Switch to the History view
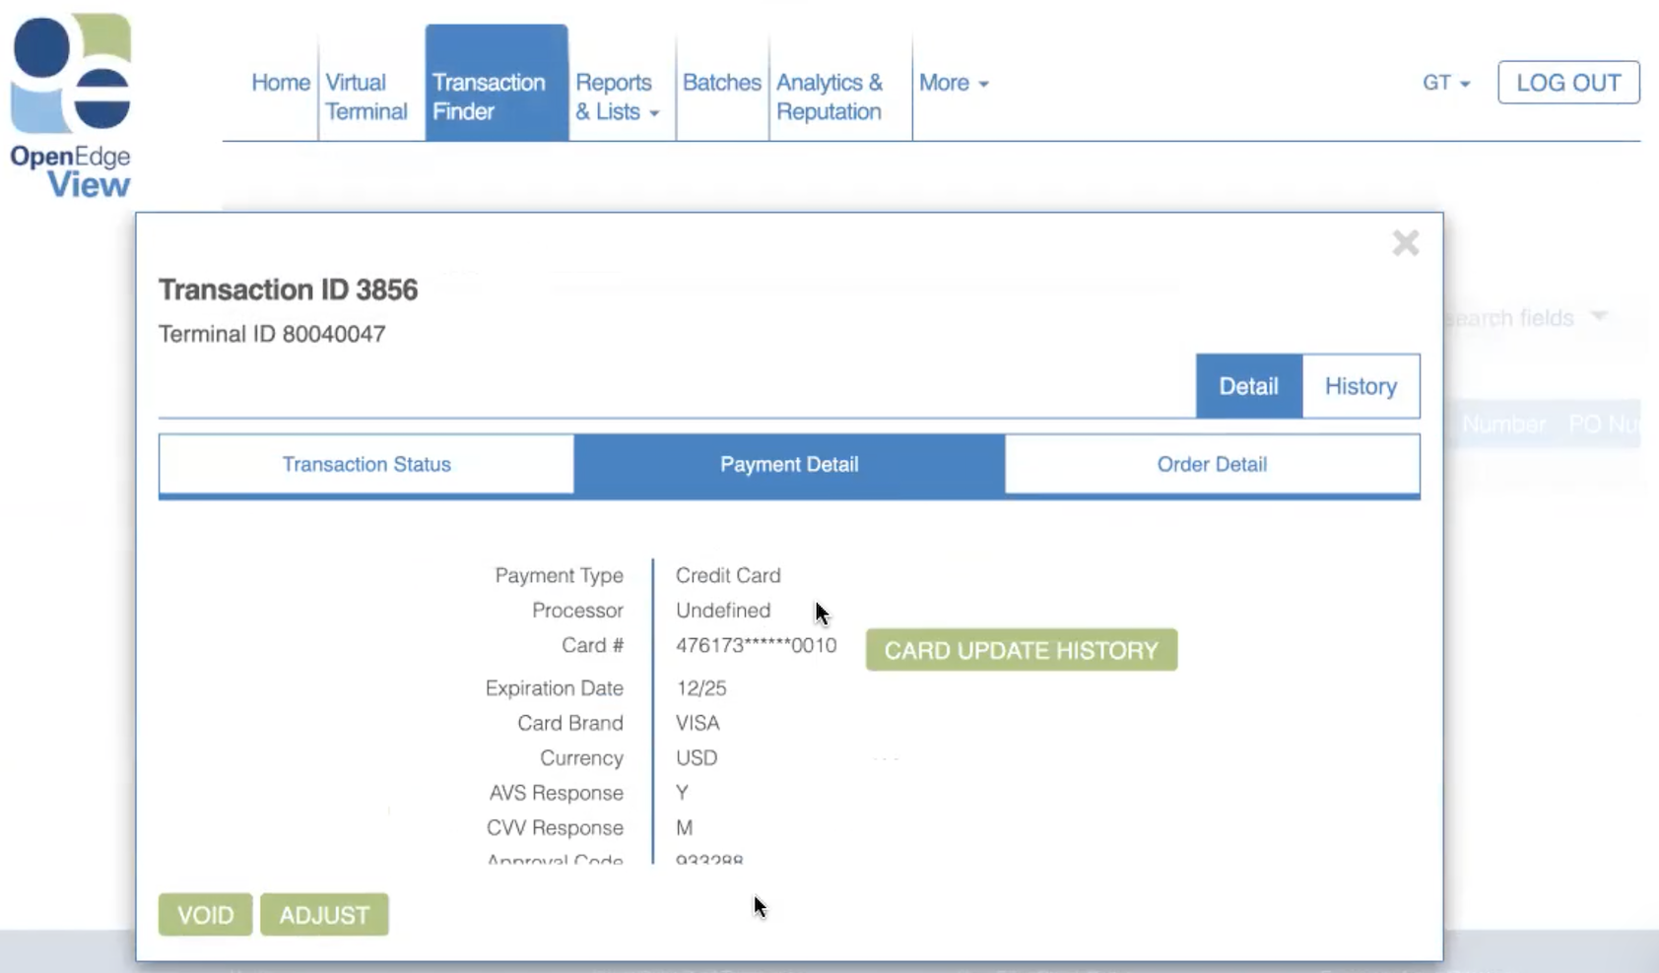Screen dimensions: 1659x973 [1360, 386]
